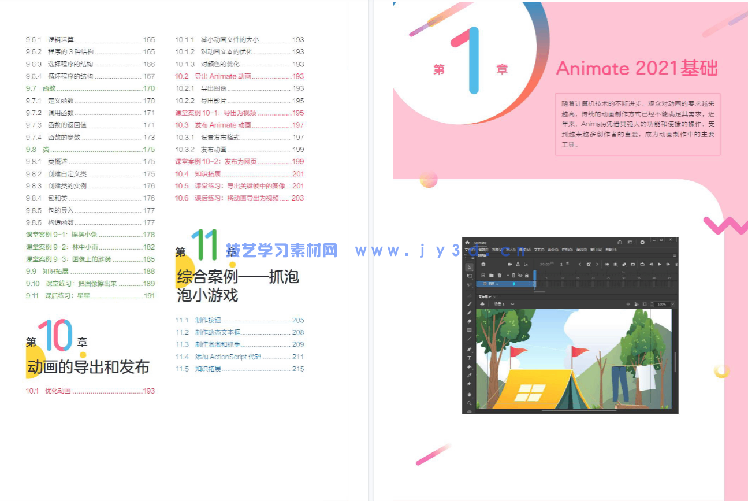
Task: Open the stage zoom 100% dropdown
Action: [664, 304]
